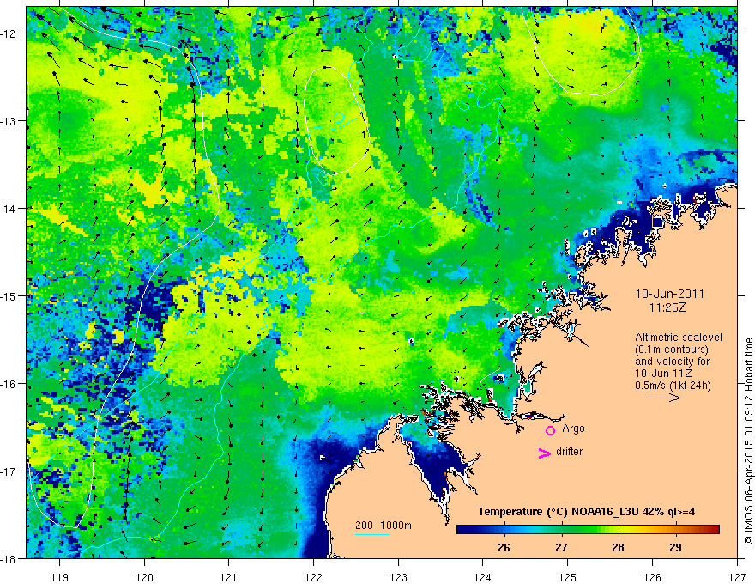755x584 pixels.
Task: Click the magenta drifter arrowhead legend symbol
Action: [x=545, y=453]
